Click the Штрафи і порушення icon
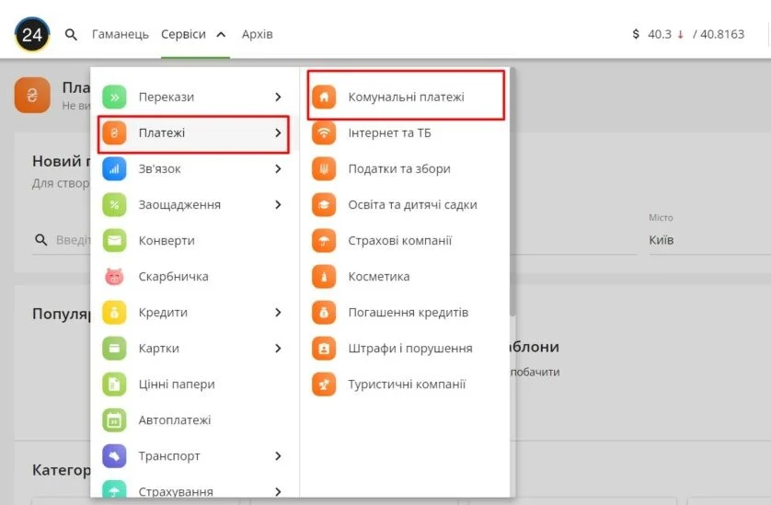 coord(324,348)
